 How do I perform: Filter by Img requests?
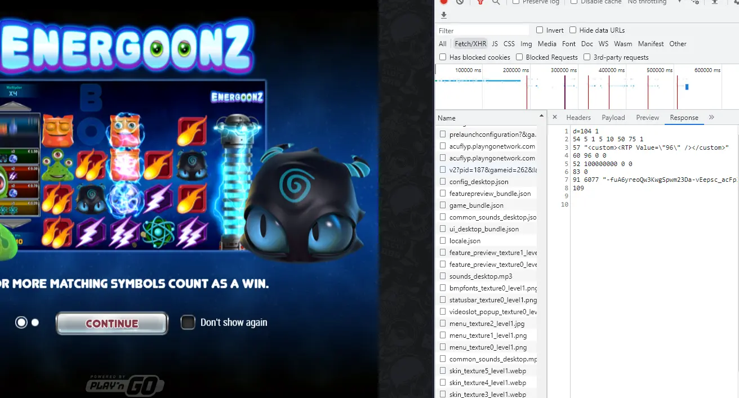(526, 43)
